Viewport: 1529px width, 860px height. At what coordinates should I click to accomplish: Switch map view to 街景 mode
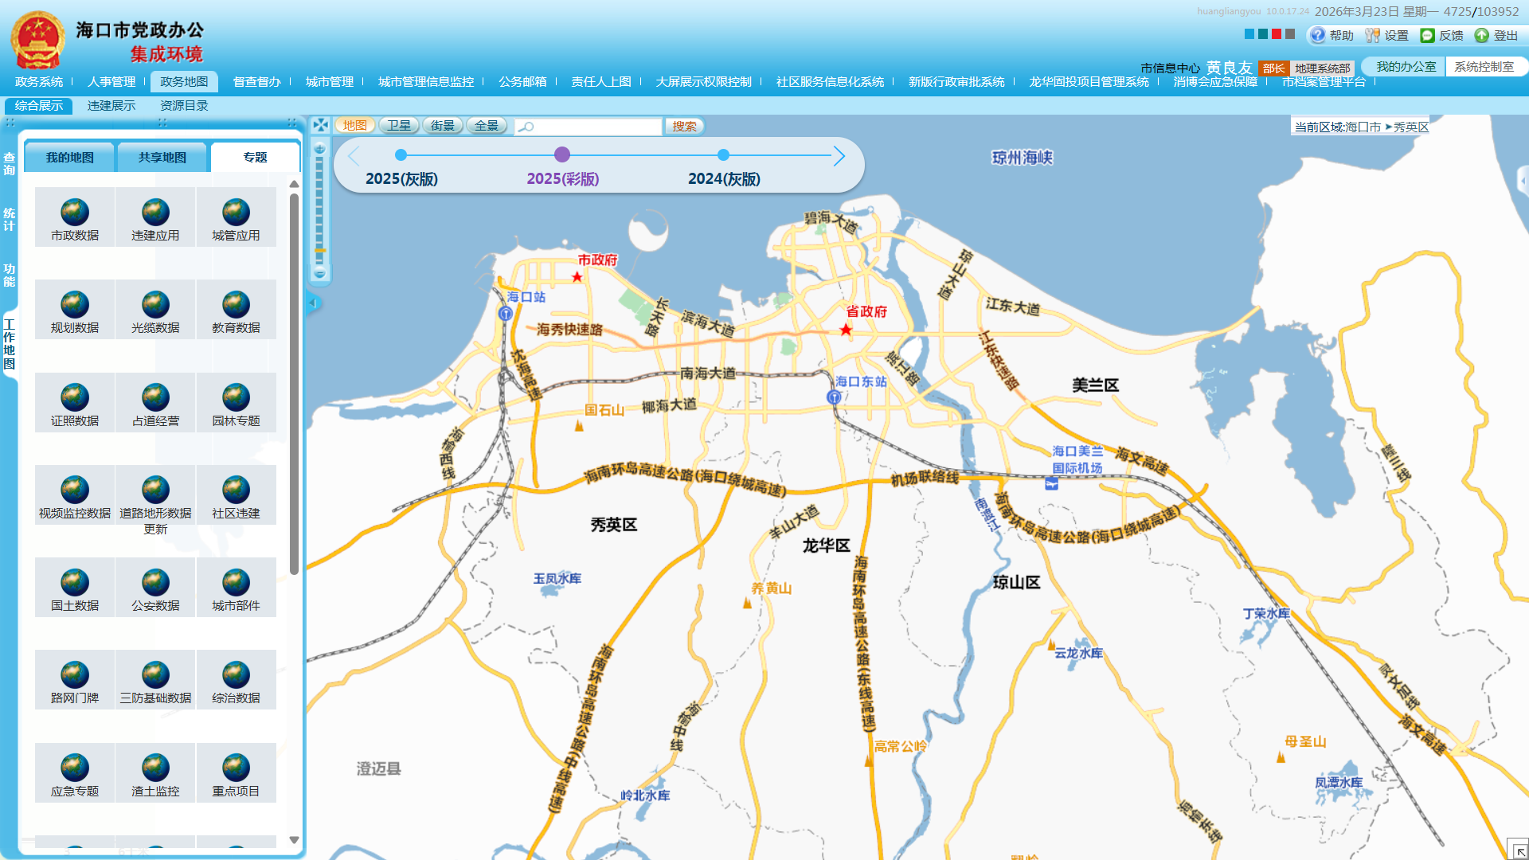[x=442, y=126]
